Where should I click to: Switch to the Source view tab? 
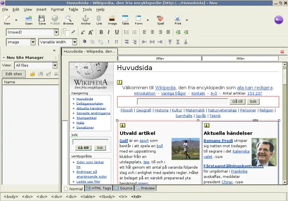click(124, 188)
